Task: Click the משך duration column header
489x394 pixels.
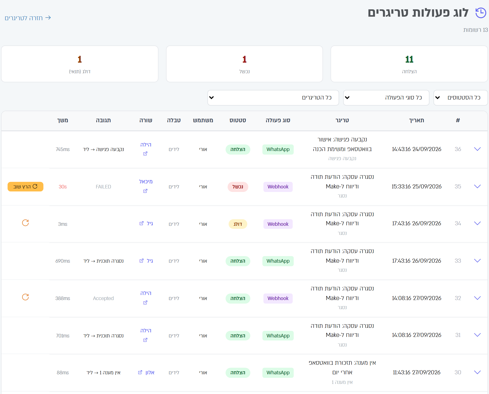Action: (x=63, y=120)
